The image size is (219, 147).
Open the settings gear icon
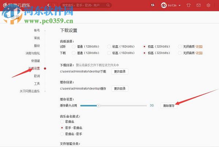(x=208, y=5)
